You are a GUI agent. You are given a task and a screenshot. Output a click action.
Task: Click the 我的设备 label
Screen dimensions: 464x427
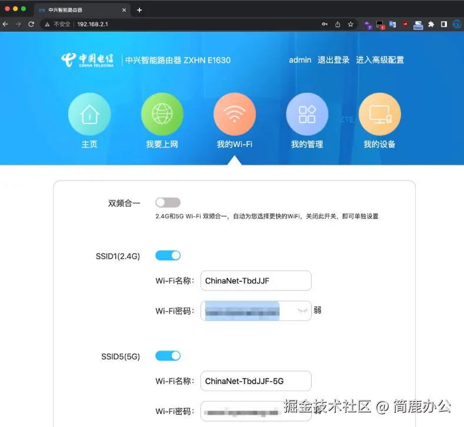click(x=380, y=145)
